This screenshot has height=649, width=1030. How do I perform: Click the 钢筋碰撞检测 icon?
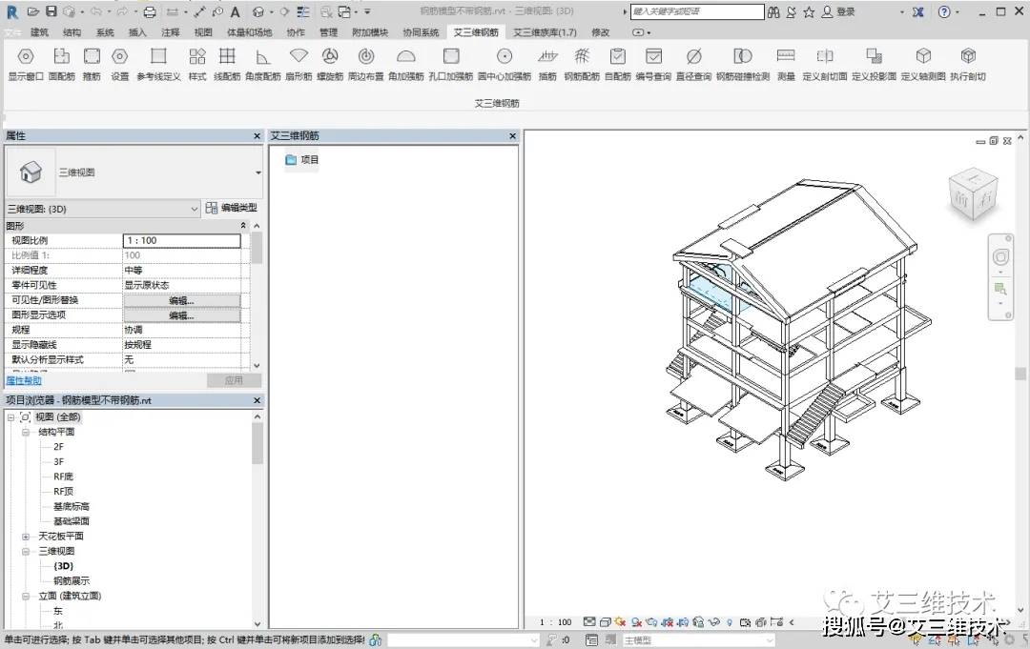742,58
